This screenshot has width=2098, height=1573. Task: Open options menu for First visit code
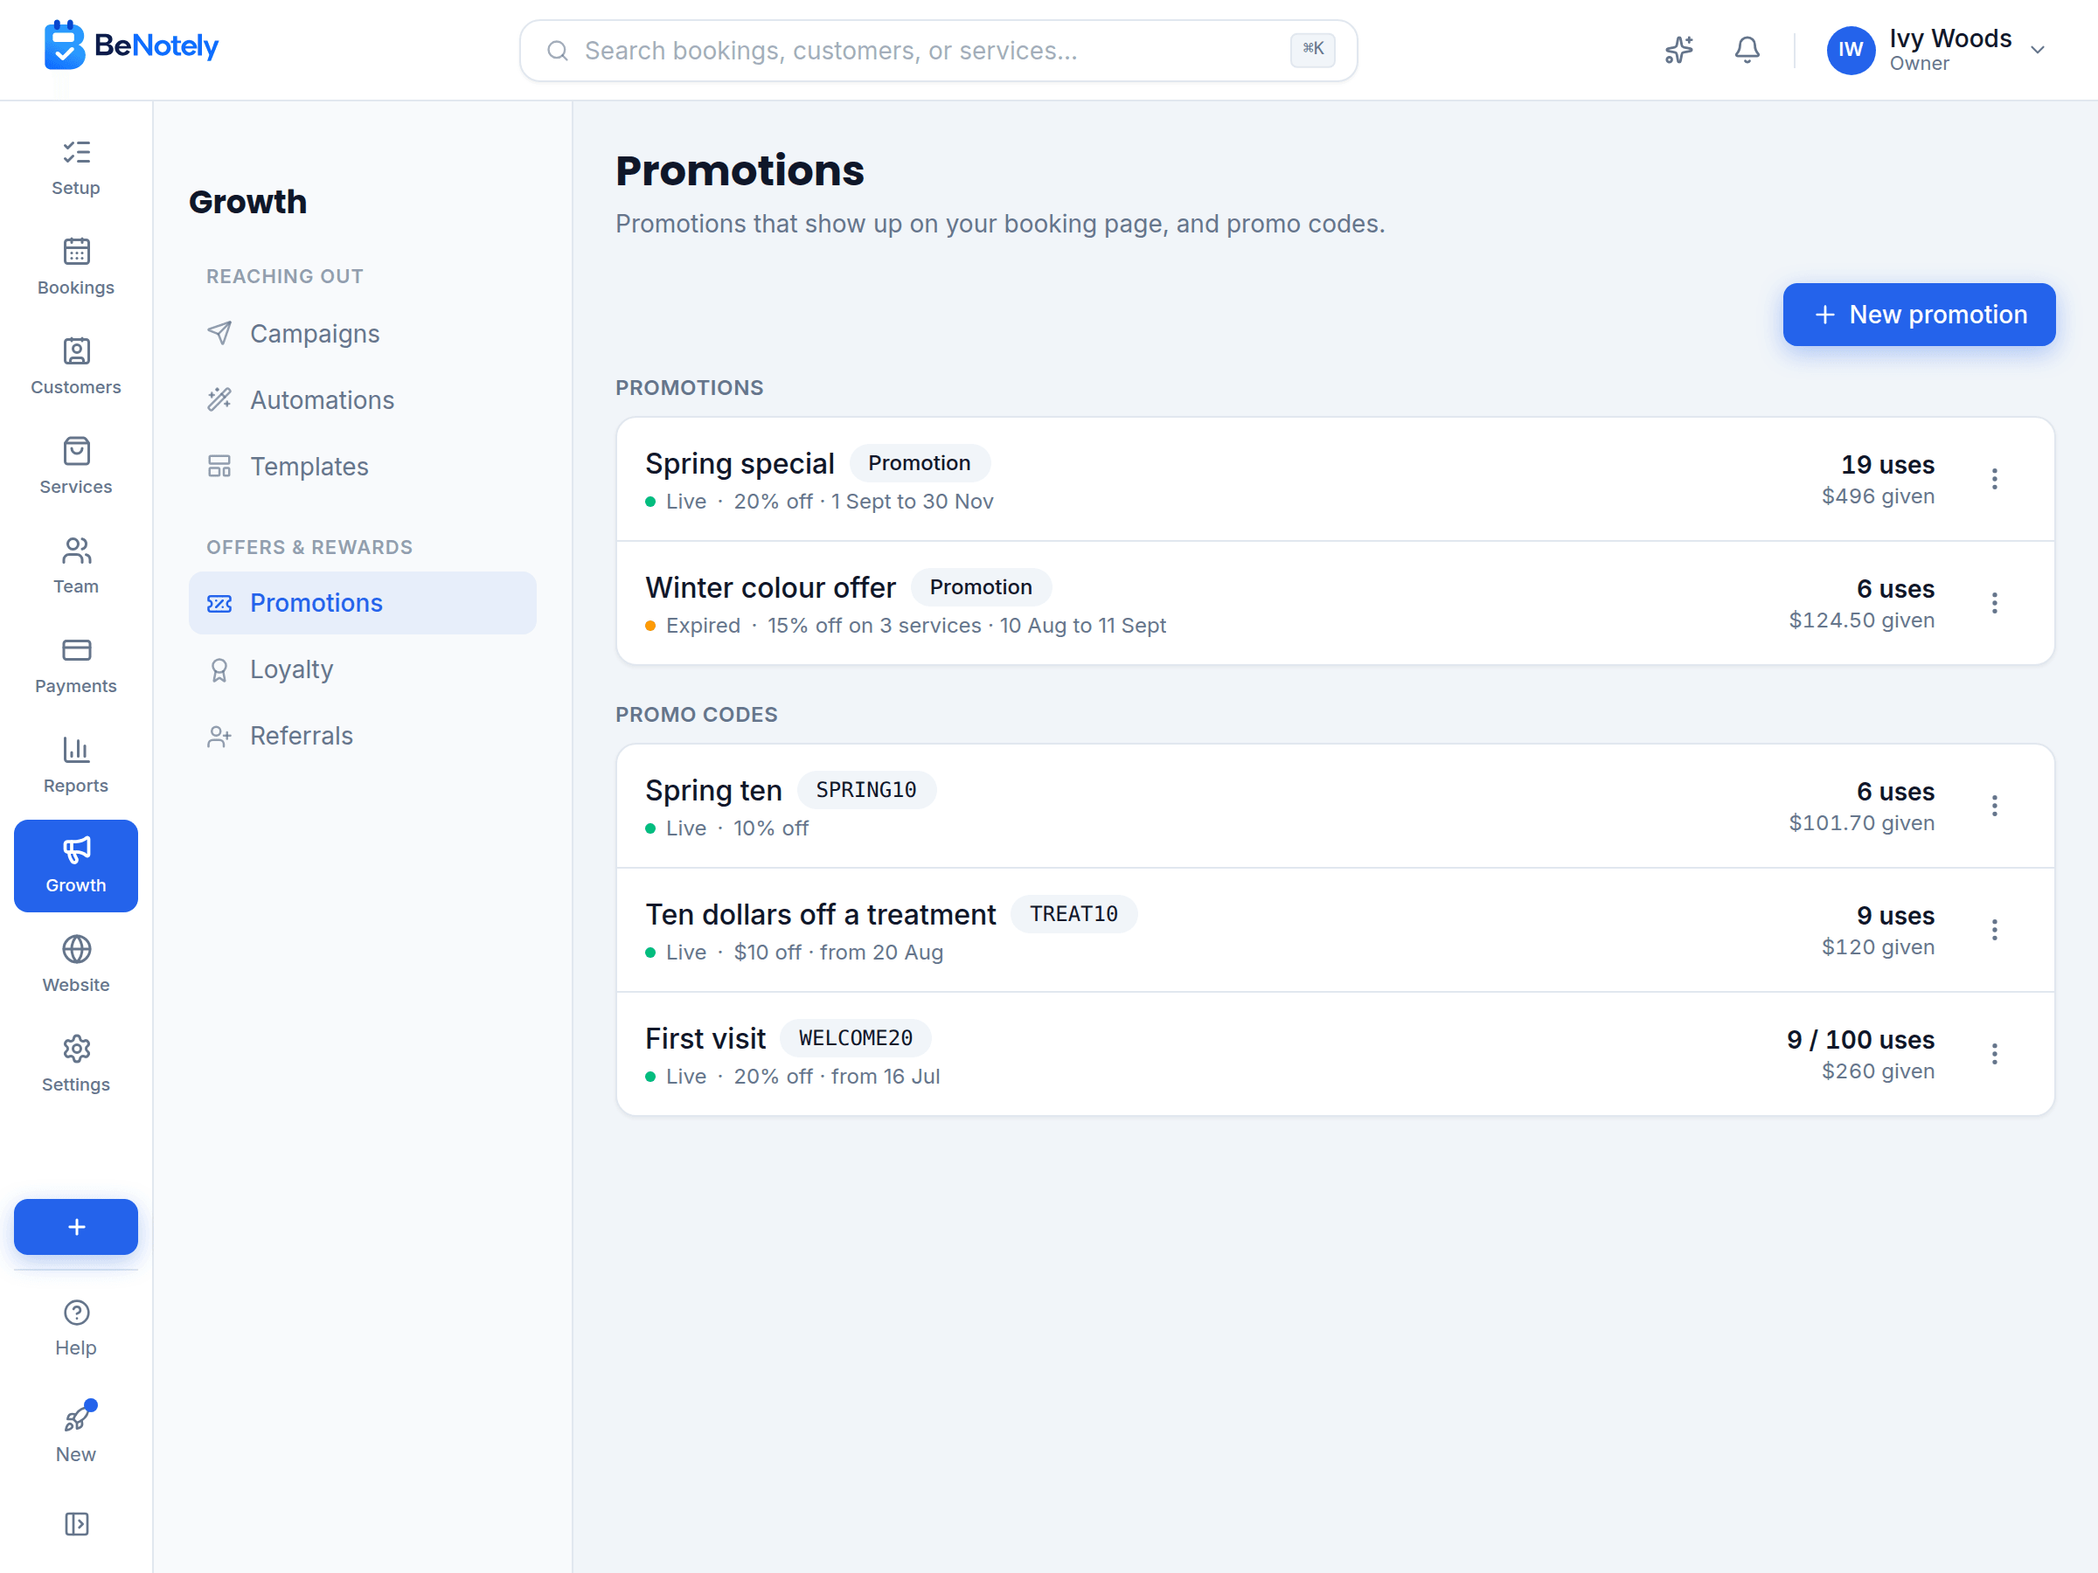[1995, 1055]
